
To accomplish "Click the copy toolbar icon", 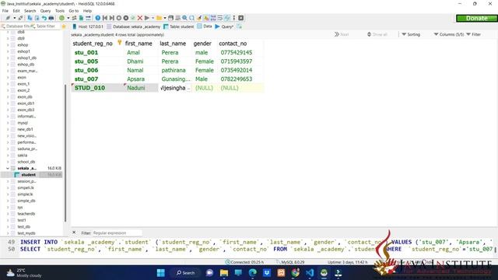I will click(30, 18).
